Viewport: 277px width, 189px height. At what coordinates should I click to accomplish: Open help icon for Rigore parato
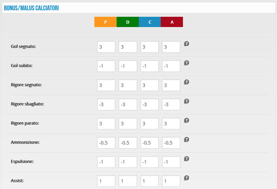(x=187, y=121)
